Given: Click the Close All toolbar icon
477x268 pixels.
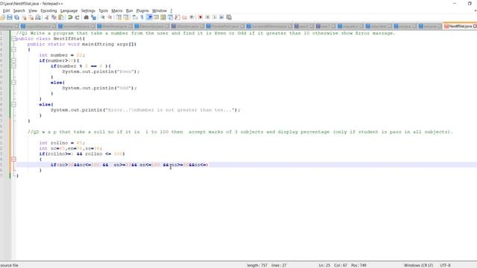Looking at the screenshot, I should (x=31, y=17).
